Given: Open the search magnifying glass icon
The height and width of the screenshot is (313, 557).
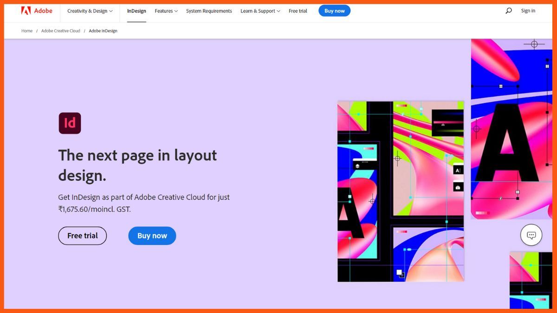Looking at the screenshot, I should click(508, 10).
